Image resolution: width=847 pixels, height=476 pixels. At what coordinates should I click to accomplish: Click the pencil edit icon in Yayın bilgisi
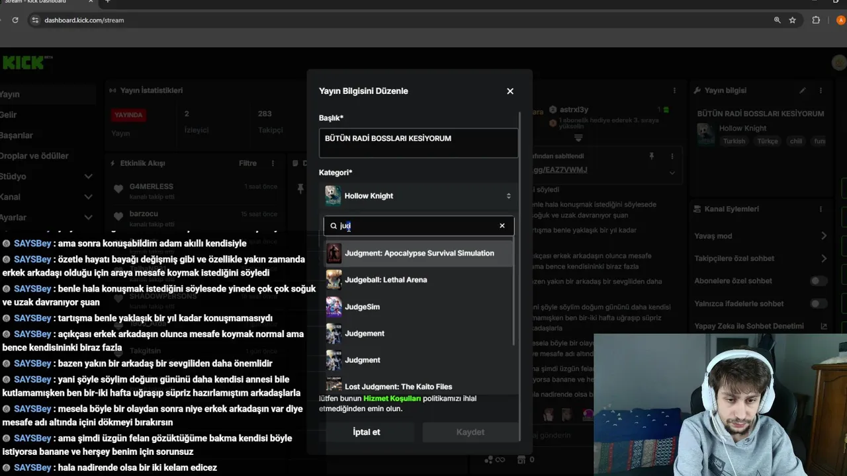[803, 91]
